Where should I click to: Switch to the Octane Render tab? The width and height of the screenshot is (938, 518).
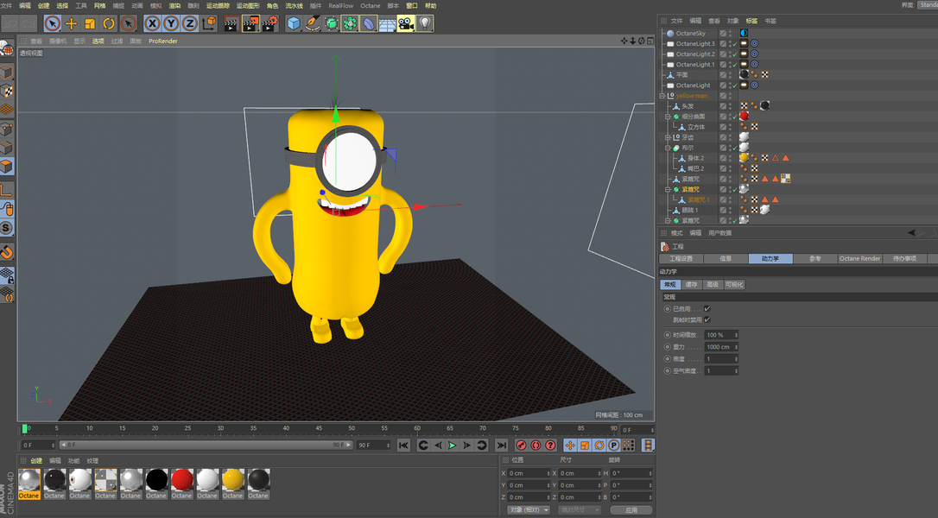click(x=859, y=258)
